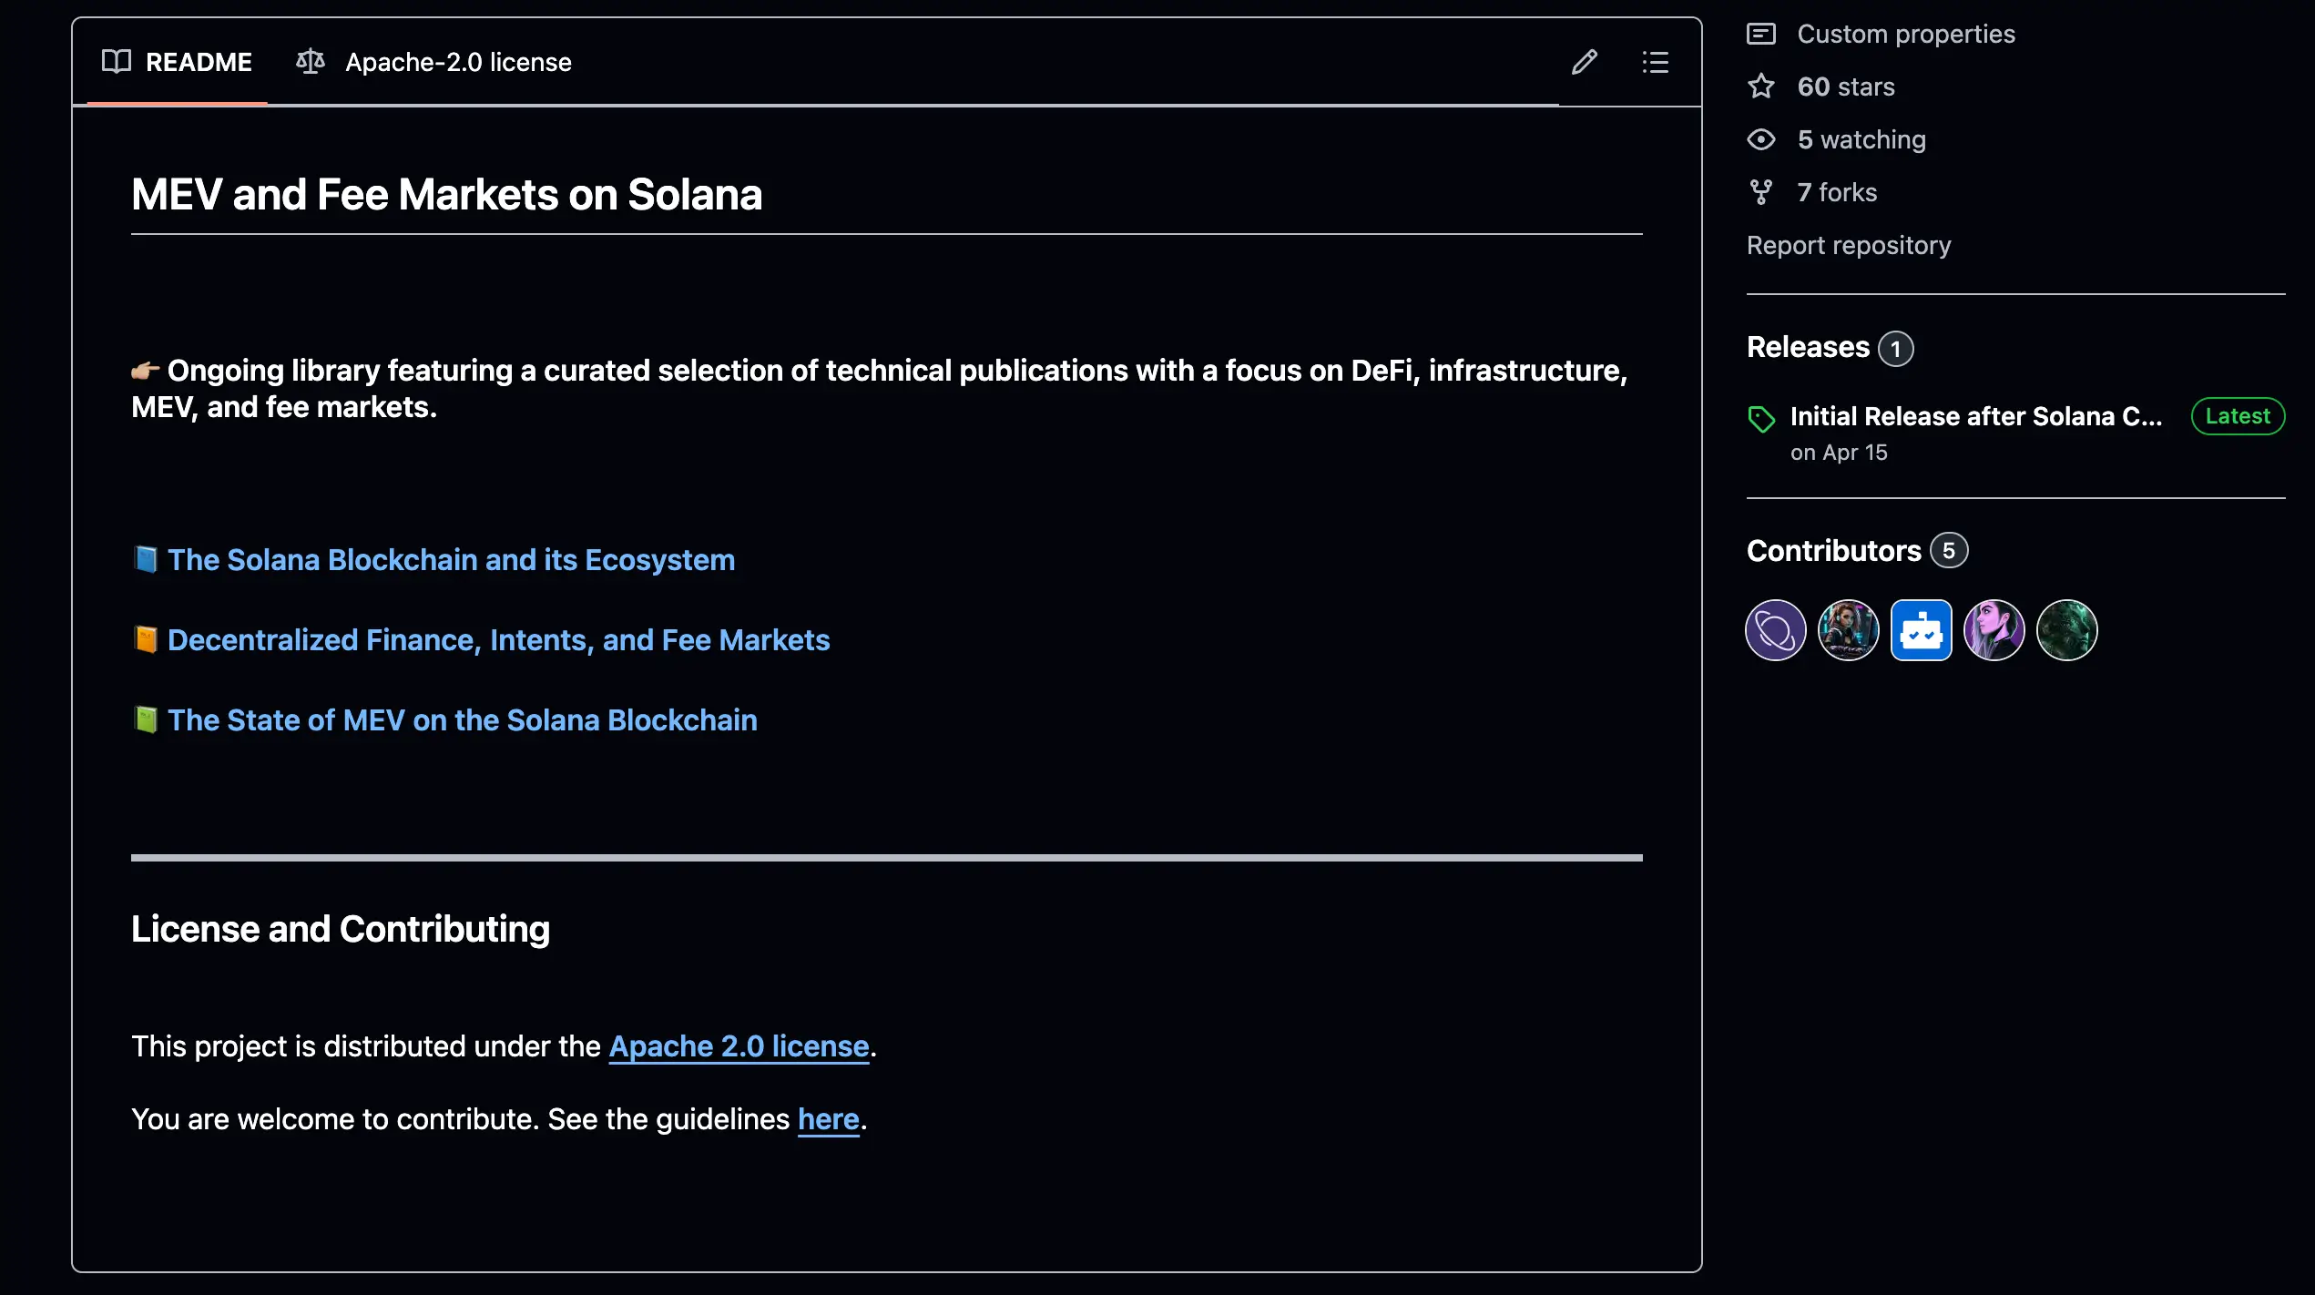Click Report repository
Image resolution: width=2315 pixels, height=1295 pixels.
(x=1848, y=245)
